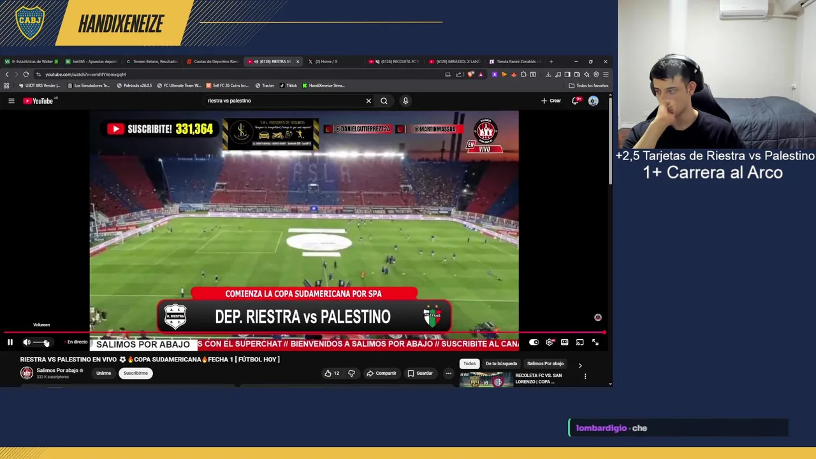
Task: Show more filter chips with arrow
Action: 580,365
